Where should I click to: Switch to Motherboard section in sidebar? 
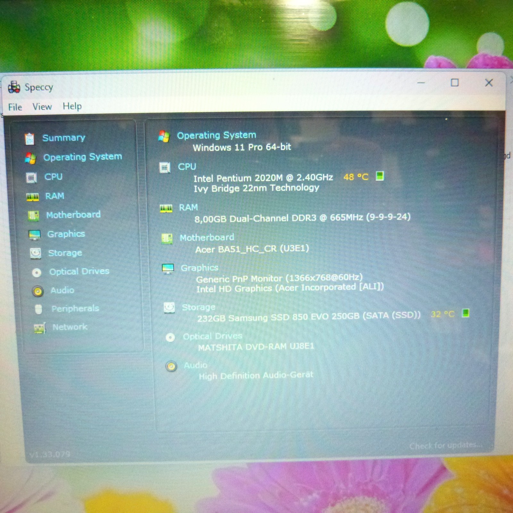click(x=73, y=214)
